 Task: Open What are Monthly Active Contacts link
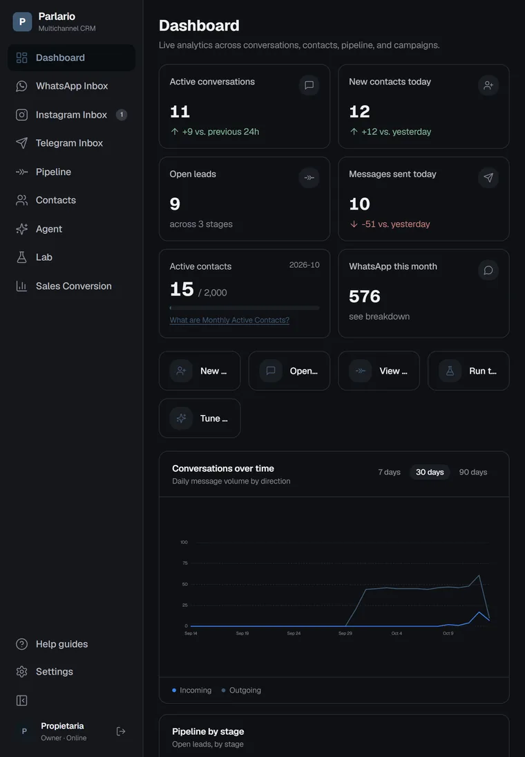[x=229, y=320]
